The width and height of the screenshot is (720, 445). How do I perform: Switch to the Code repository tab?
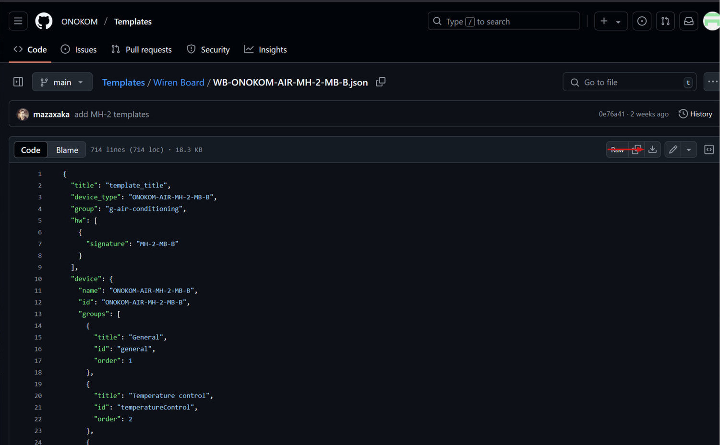[x=30, y=49]
